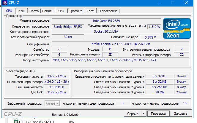197x123 pixels.
Task: Open the О программе tab
Action: click(108, 11)
